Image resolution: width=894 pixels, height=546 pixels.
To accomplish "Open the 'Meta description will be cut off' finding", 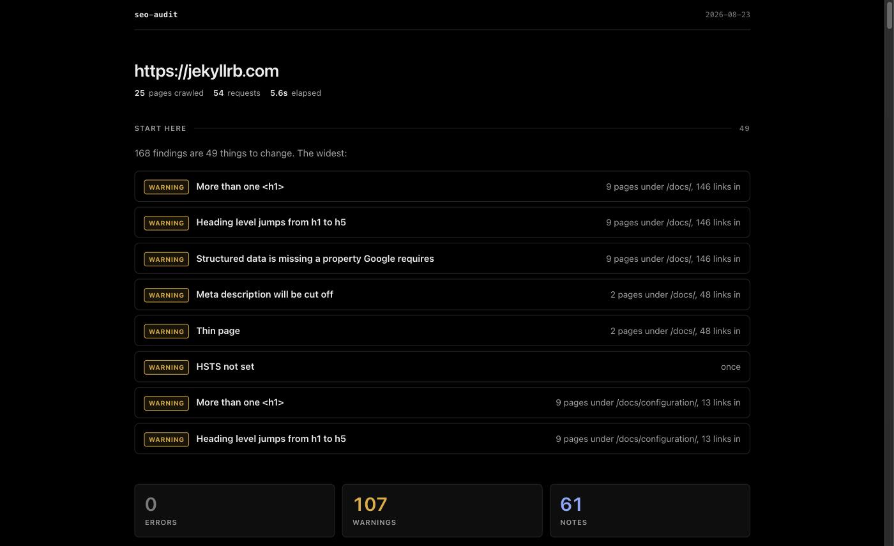I will pos(442,294).
